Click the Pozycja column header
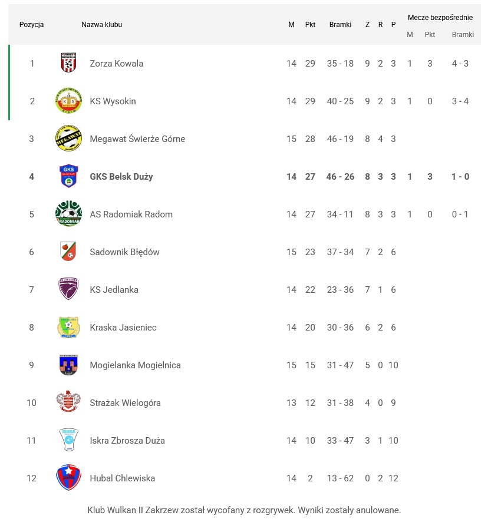The height and width of the screenshot is (522, 488). click(x=32, y=25)
